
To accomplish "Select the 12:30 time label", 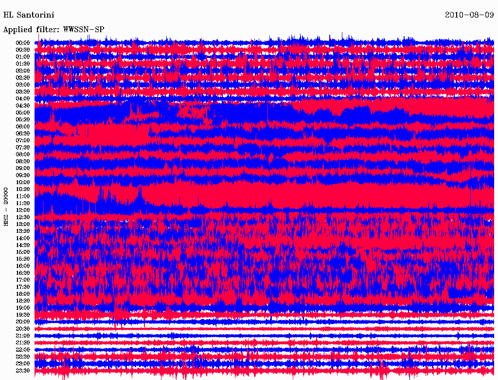I will [22, 217].
